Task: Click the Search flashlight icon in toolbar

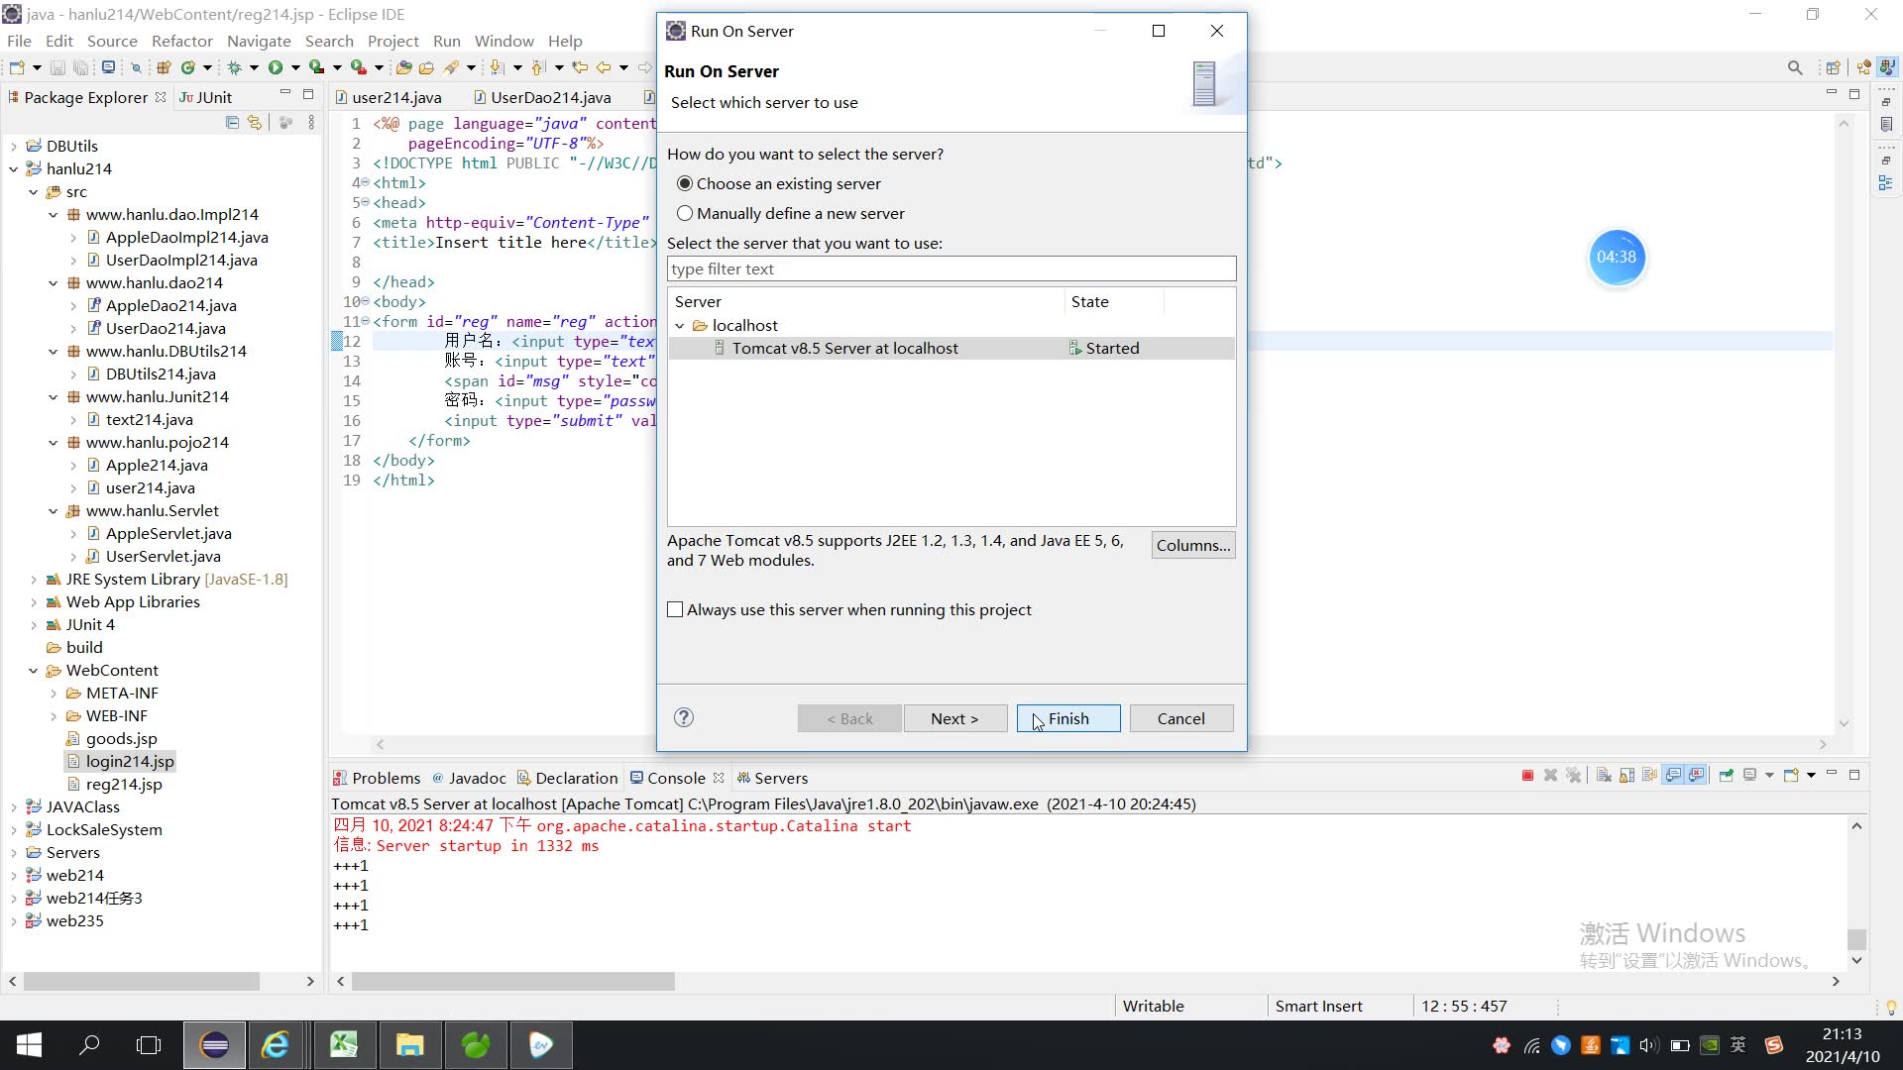Action: click(452, 67)
